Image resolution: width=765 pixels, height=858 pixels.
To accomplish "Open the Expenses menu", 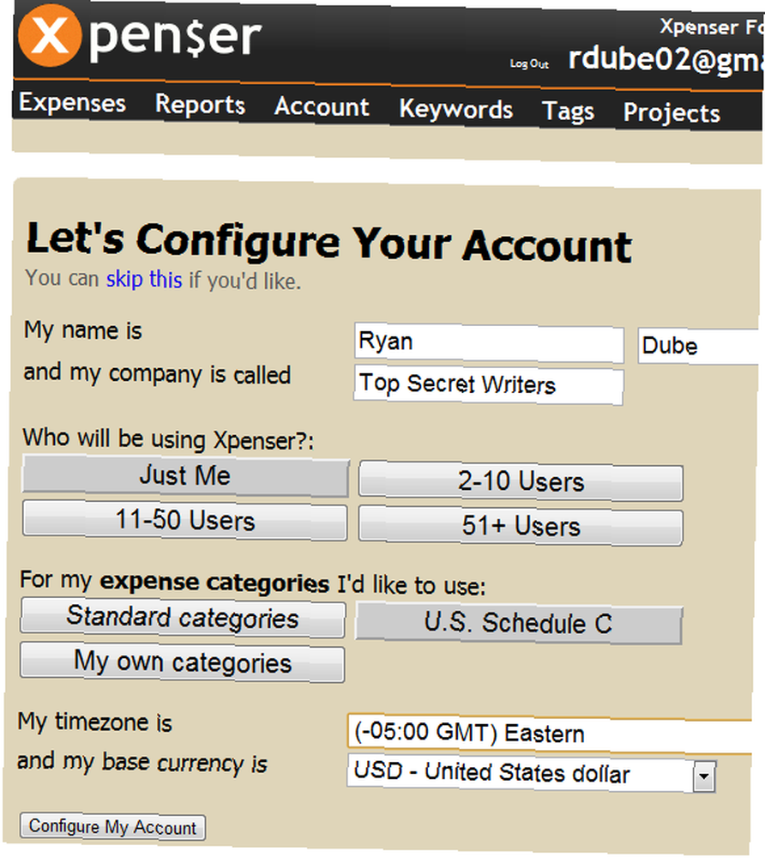I will 73,103.
